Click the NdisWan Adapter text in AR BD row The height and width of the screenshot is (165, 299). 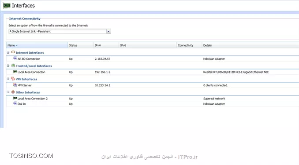pos(214,59)
